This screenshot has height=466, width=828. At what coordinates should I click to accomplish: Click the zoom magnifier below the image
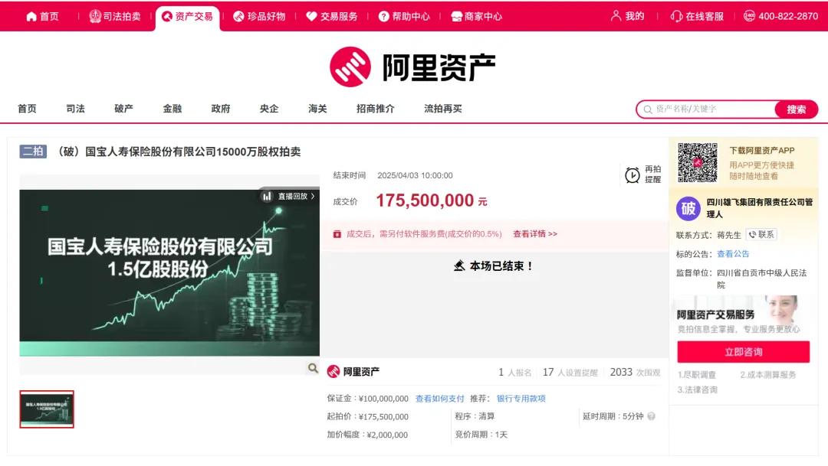coord(313,368)
